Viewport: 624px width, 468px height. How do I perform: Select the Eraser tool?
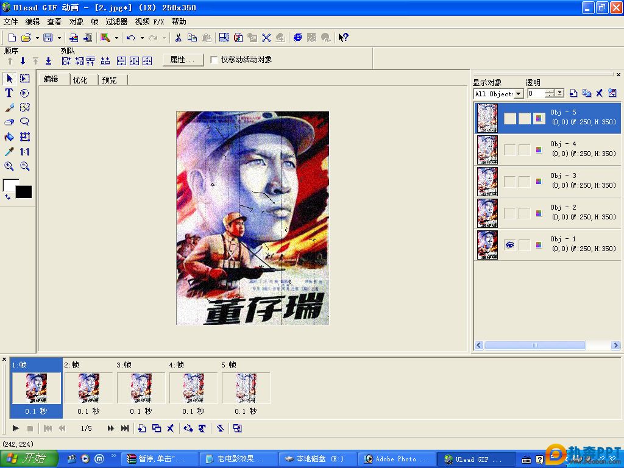(x=9, y=122)
